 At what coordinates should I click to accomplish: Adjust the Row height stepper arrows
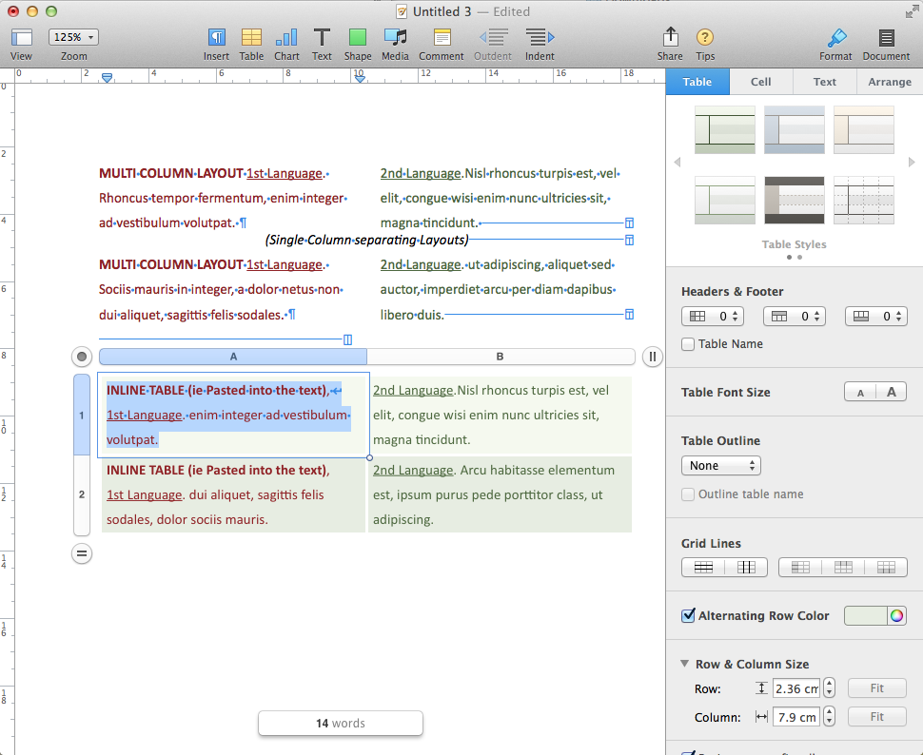pyautogui.click(x=830, y=687)
